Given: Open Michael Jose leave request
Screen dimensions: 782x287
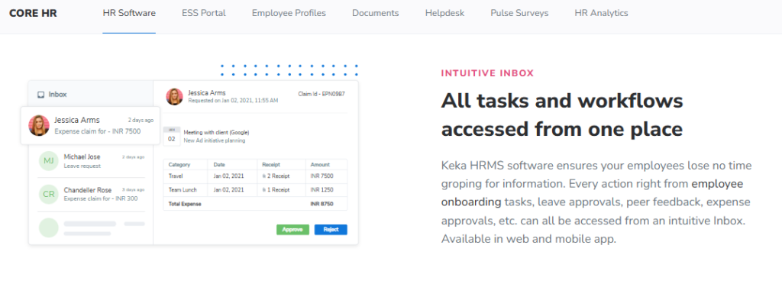Looking at the screenshot, I should click(92, 161).
